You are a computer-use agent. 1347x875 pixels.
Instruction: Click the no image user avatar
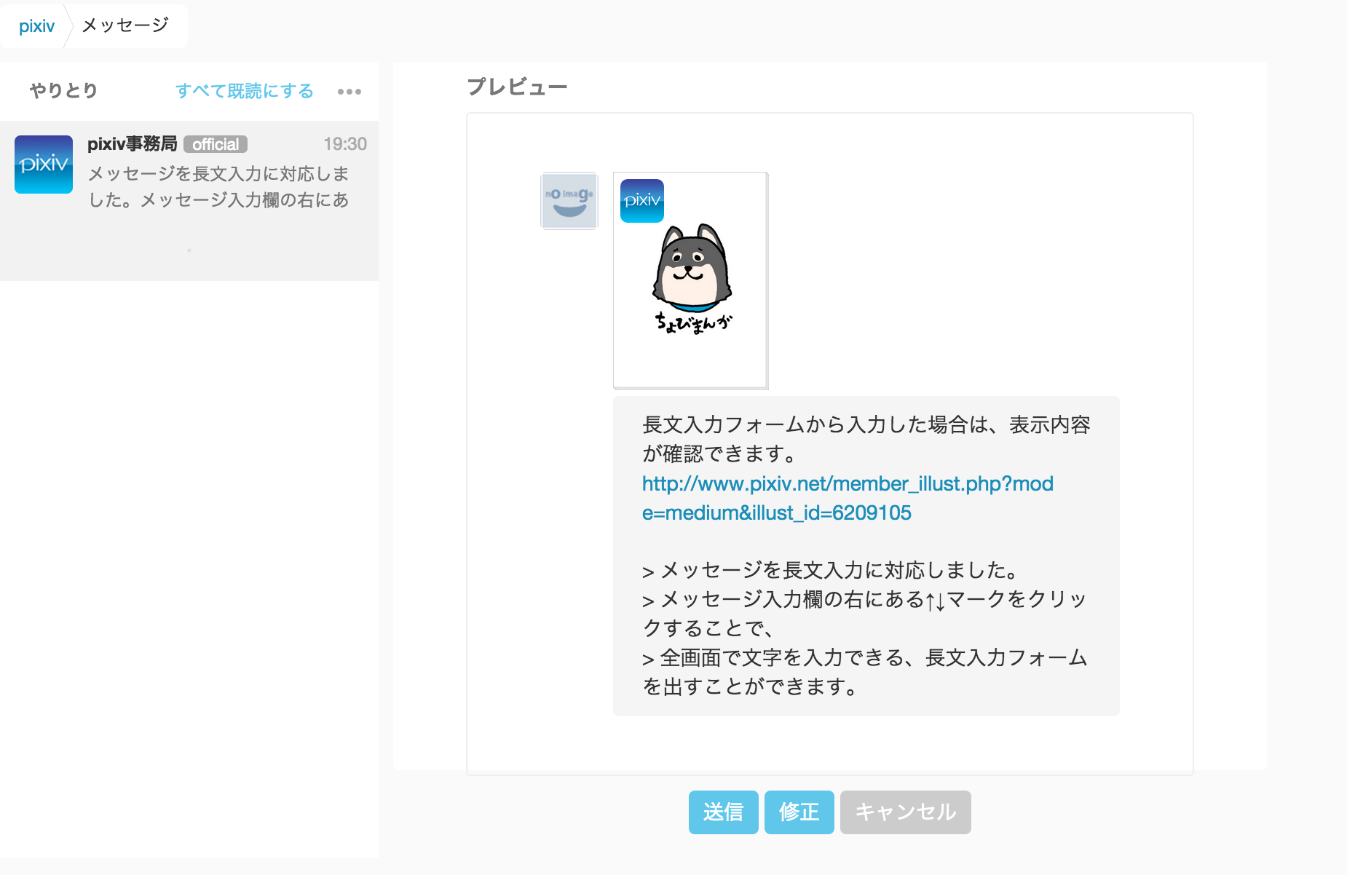pyautogui.click(x=569, y=201)
